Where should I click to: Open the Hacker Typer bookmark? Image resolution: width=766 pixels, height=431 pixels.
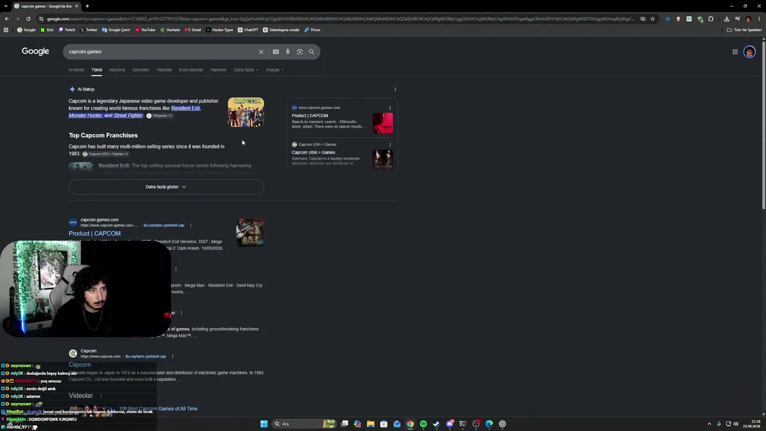(x=220, y=30)
